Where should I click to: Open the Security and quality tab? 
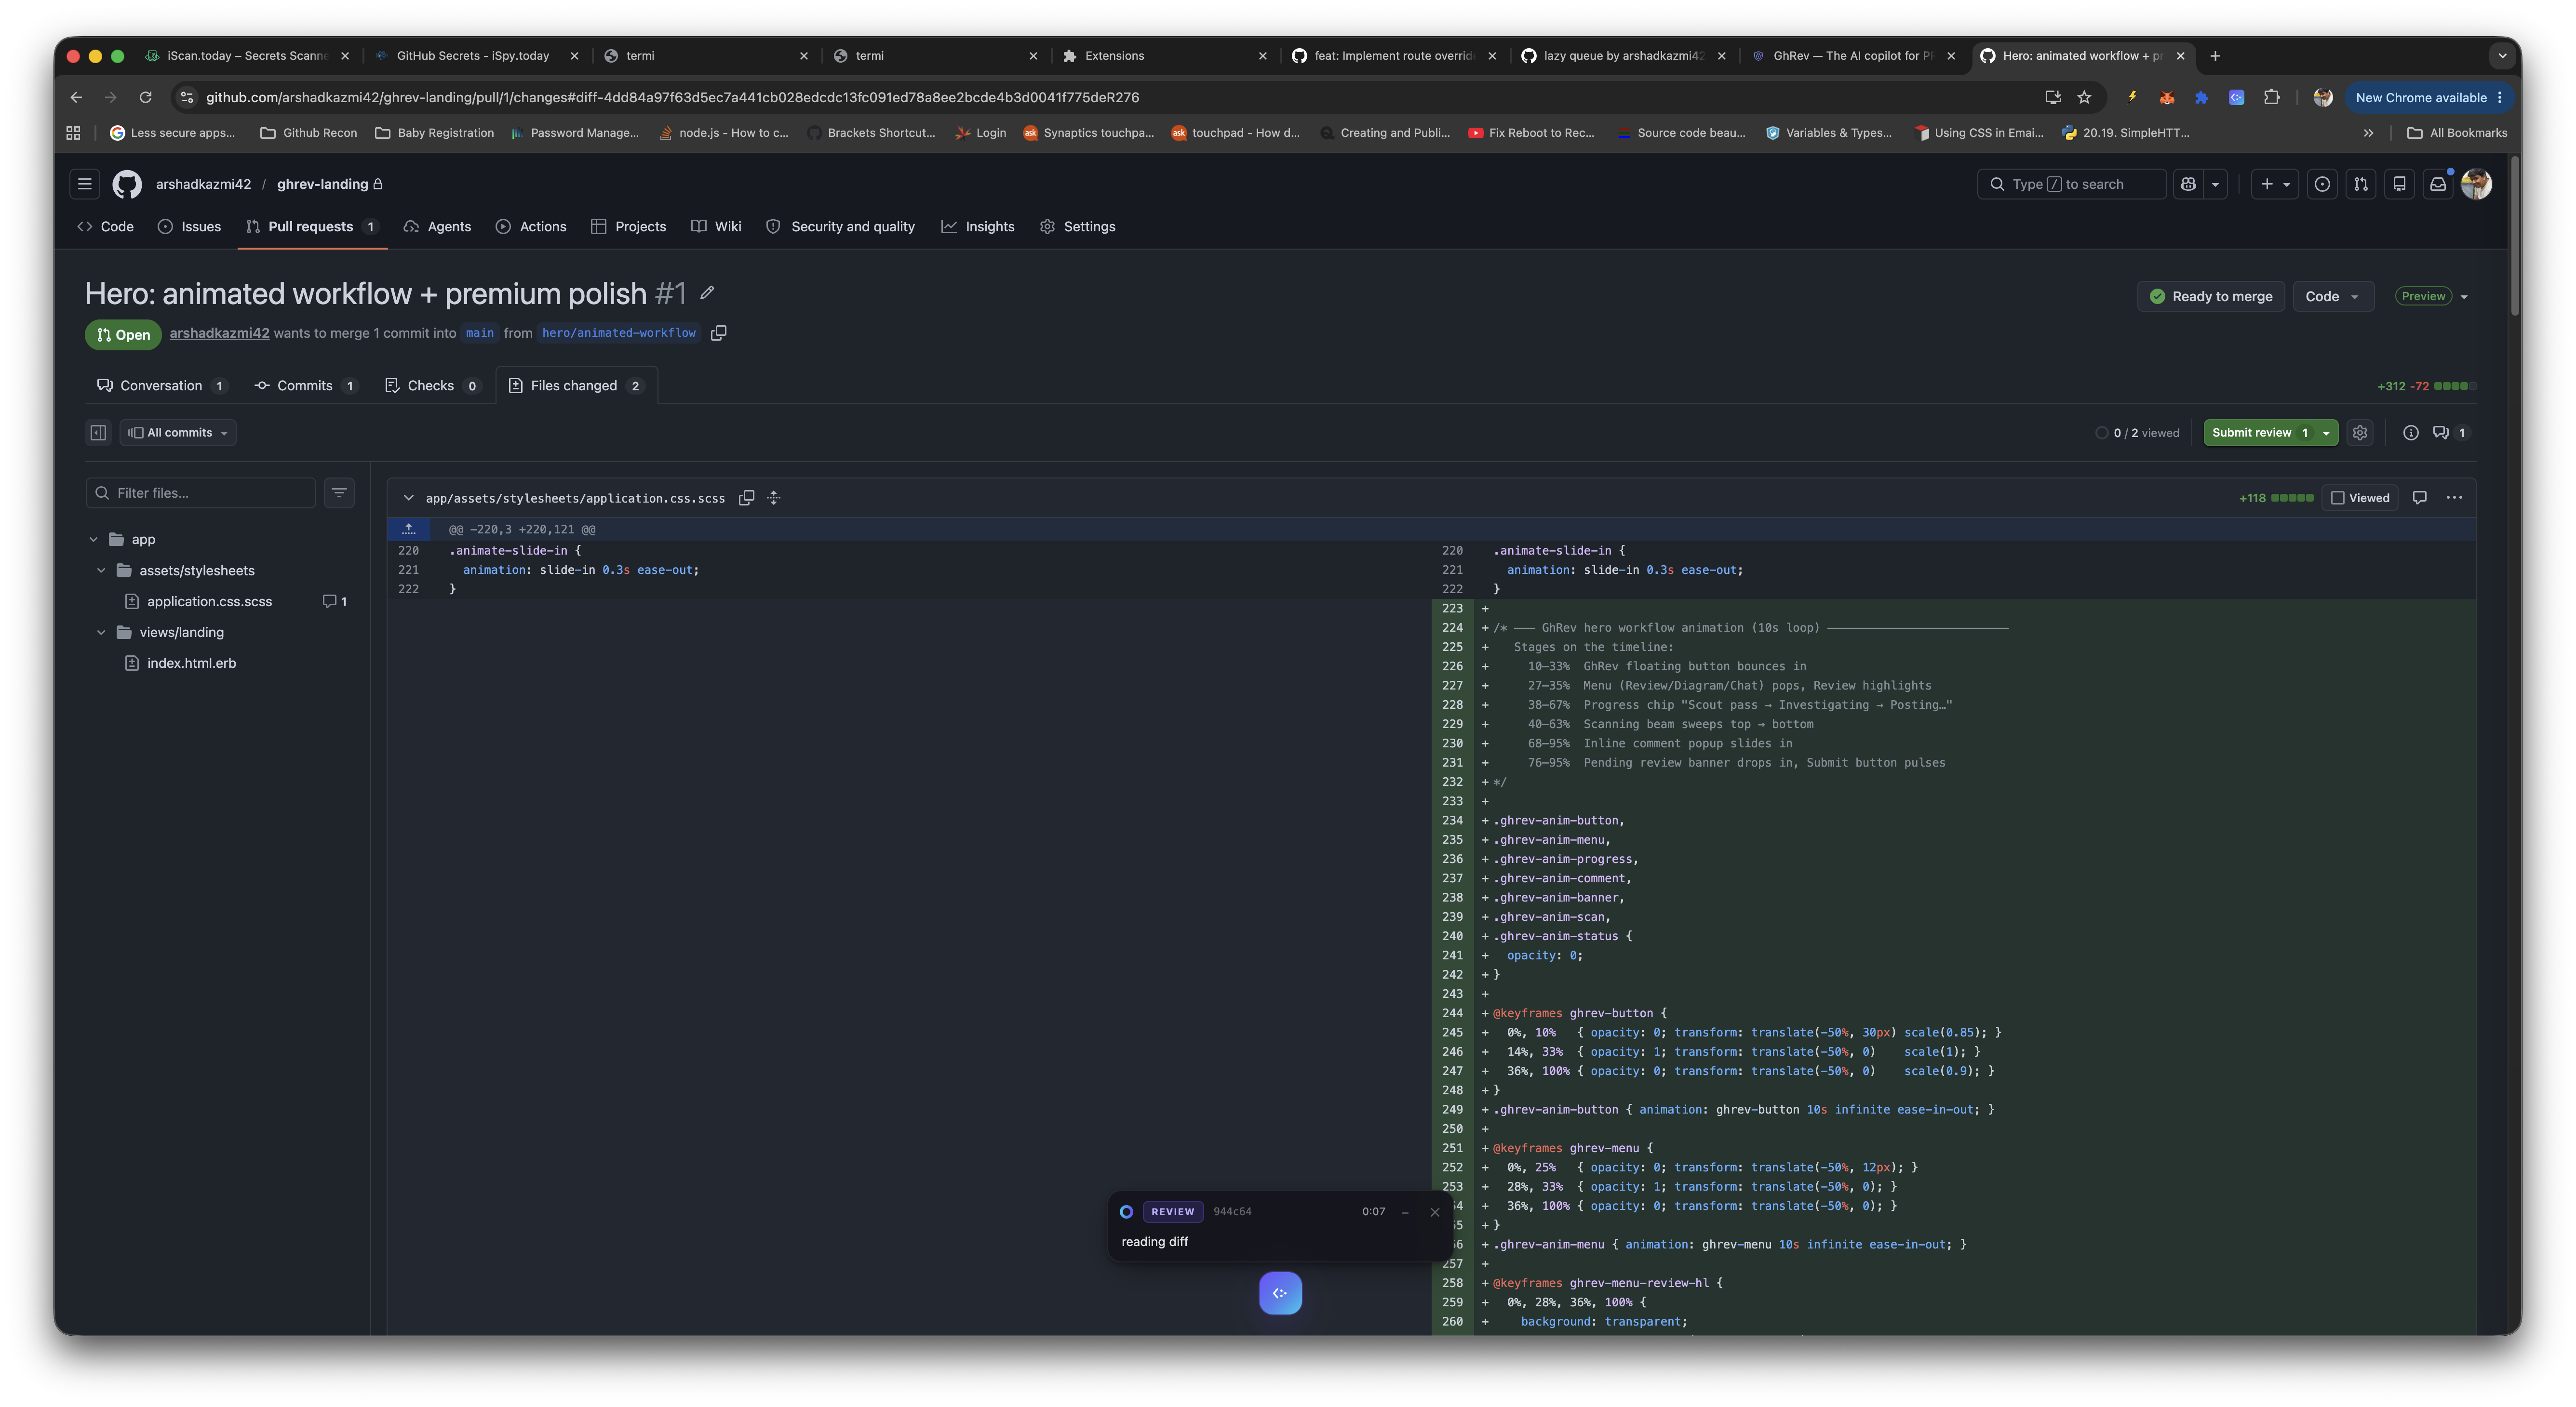840,227
